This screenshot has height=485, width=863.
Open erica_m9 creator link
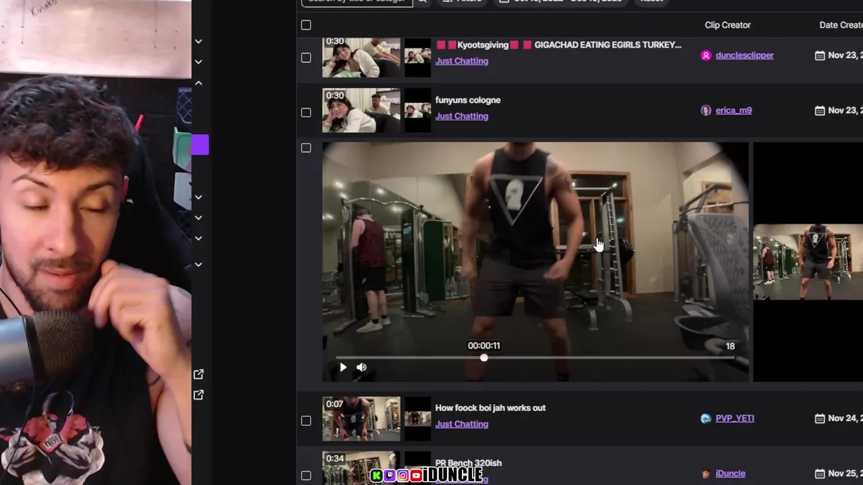click(x=734, y=110)
